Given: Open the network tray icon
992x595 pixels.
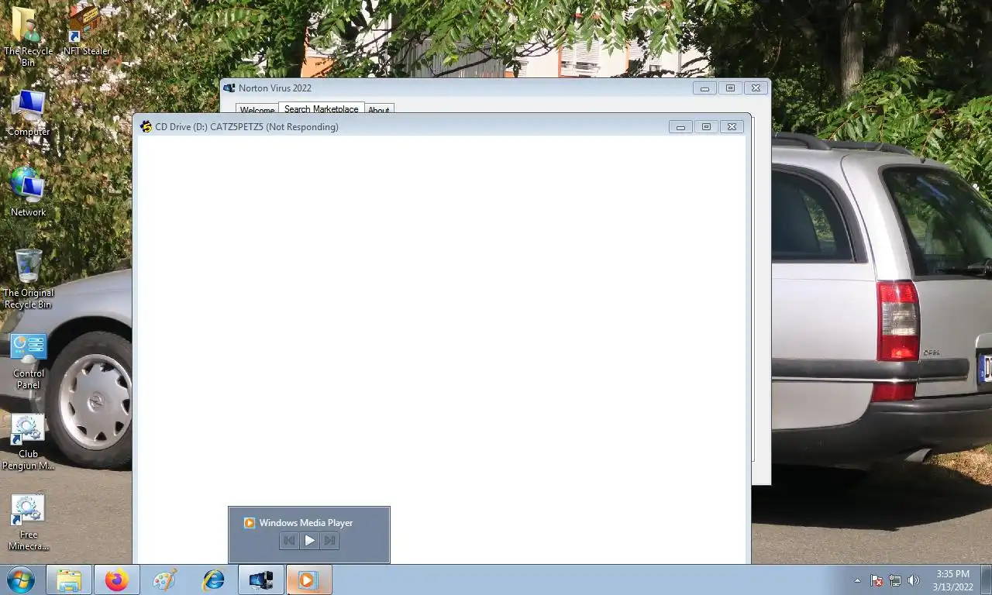Looking at the screenshot, I should (895, 580).
